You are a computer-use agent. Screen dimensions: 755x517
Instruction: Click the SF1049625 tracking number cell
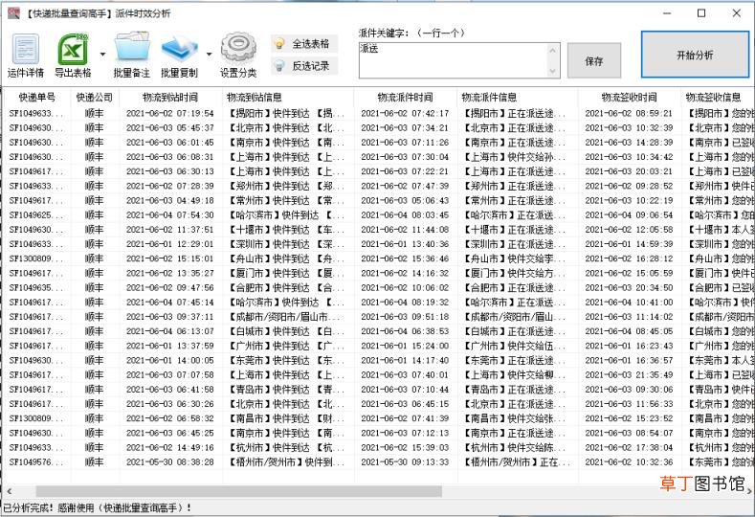[x=36, y=215]
